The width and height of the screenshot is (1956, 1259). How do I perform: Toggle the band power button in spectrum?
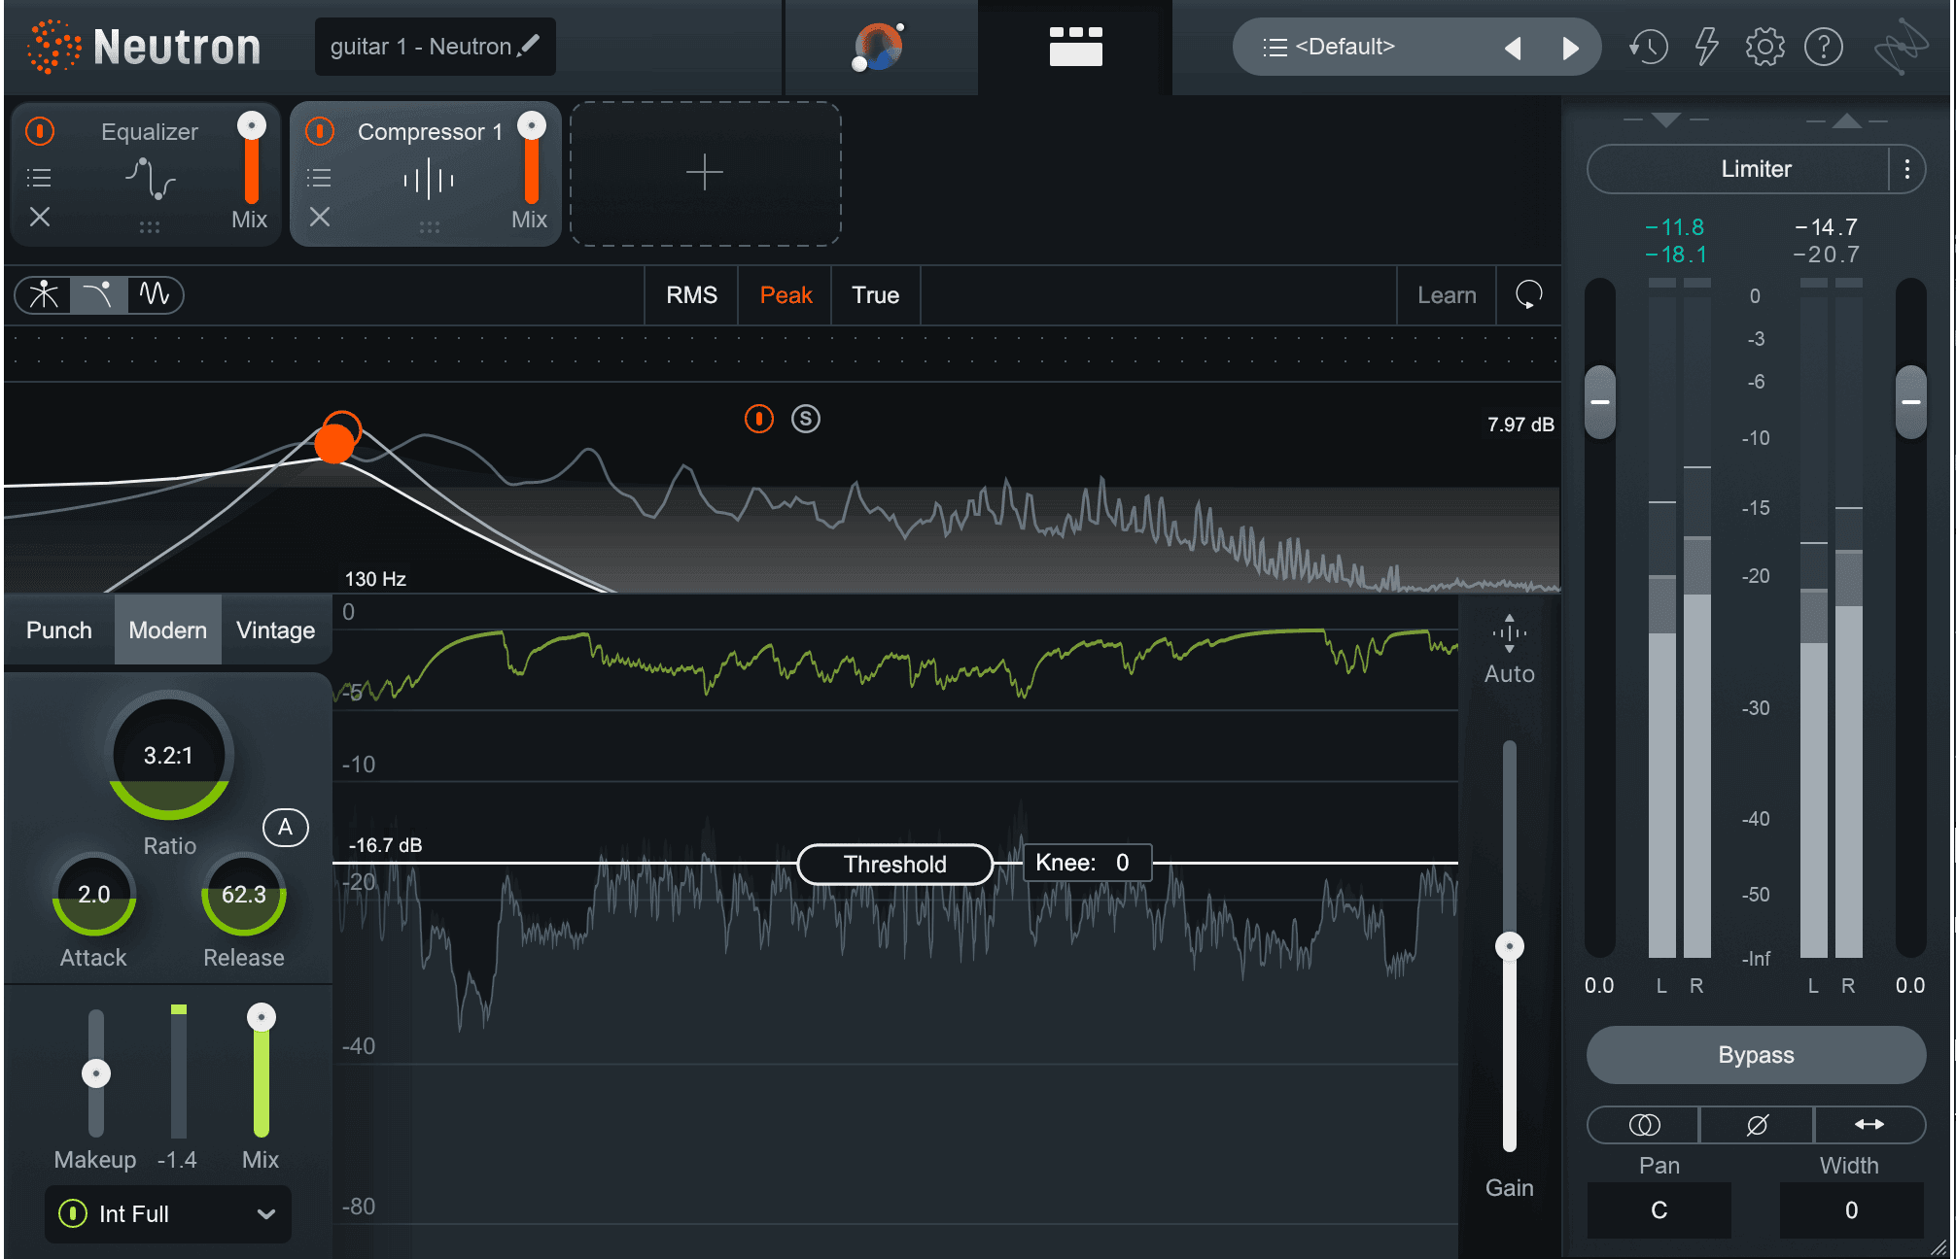click(x=759, y=419)
